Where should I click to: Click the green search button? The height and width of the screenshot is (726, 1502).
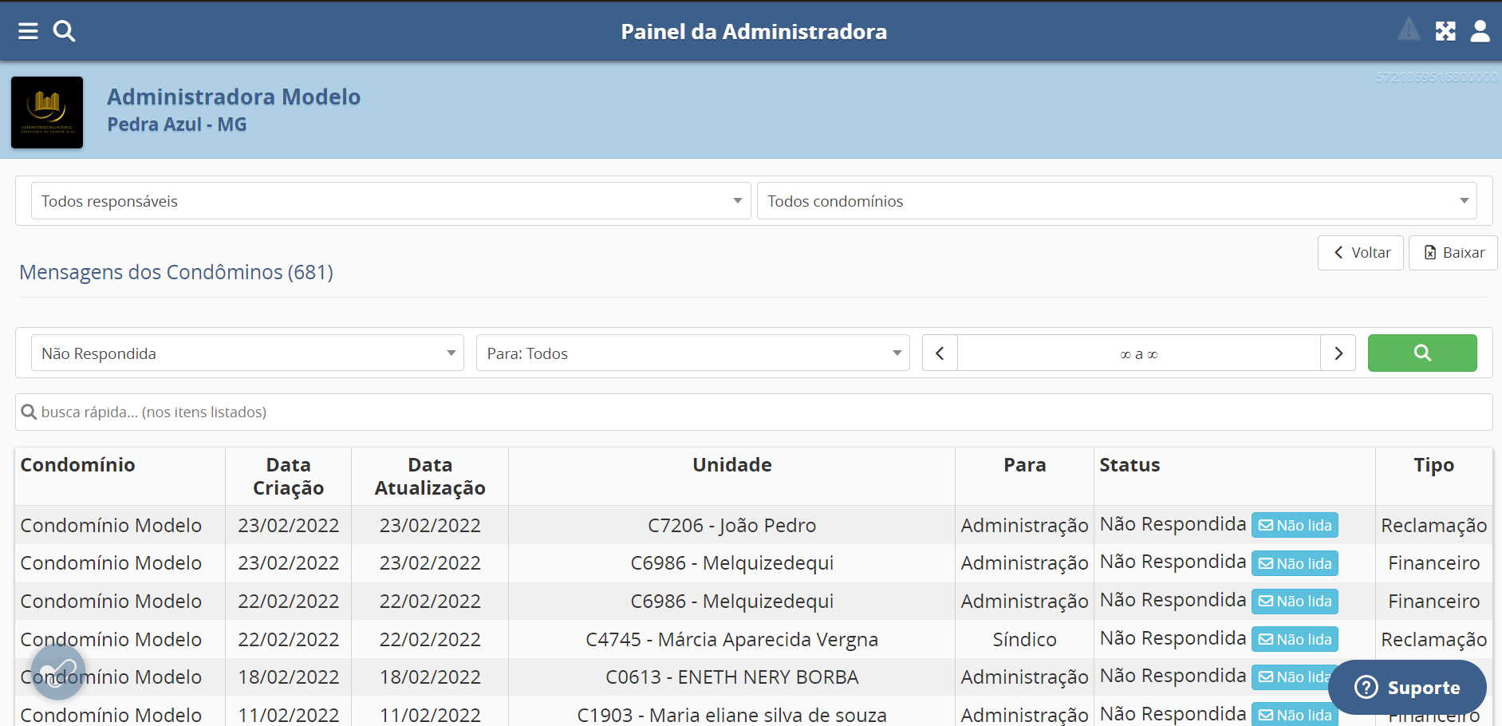point(1421,353)
